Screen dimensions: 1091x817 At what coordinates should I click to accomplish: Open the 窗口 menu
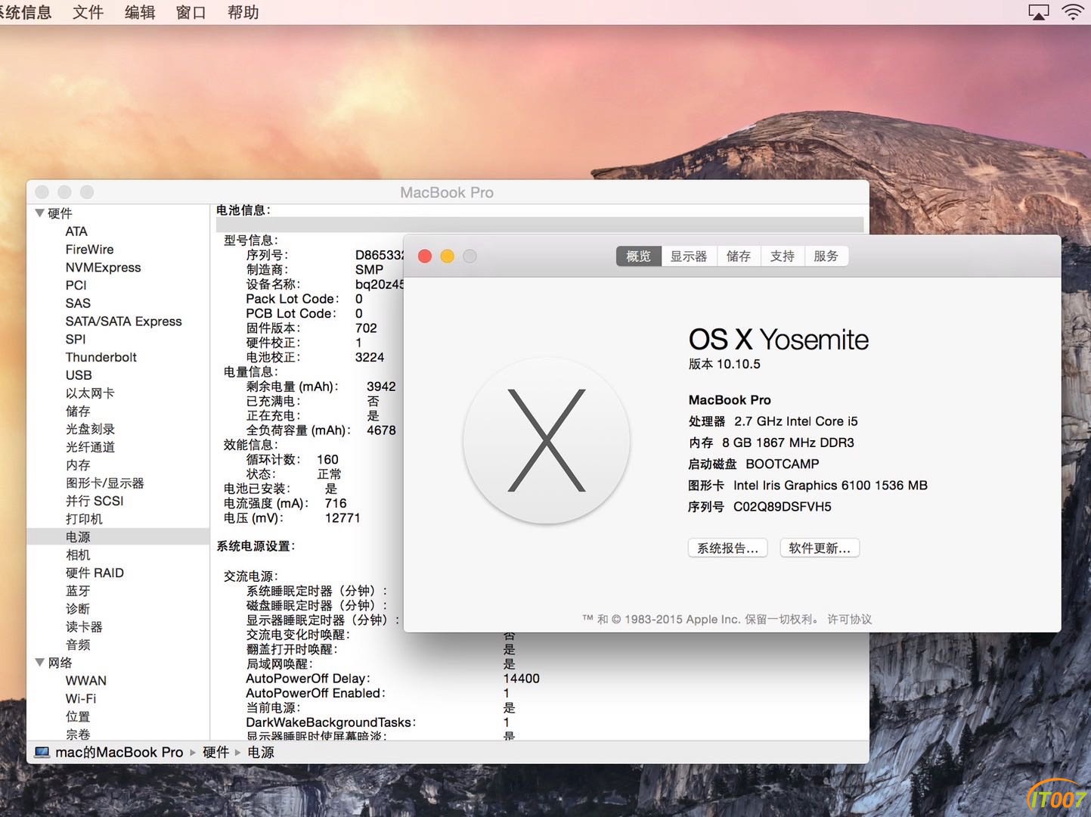click(191, 12)
